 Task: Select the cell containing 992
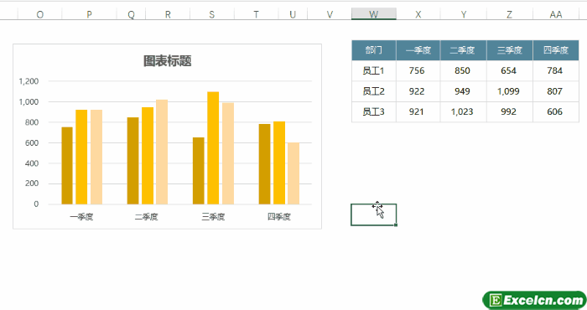510,111
